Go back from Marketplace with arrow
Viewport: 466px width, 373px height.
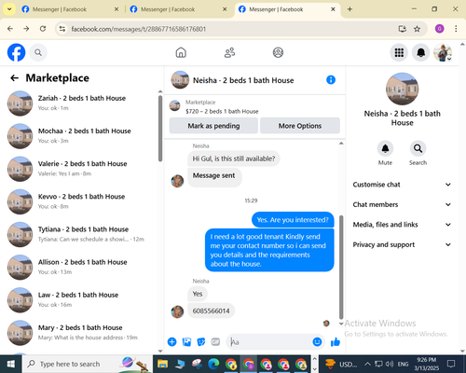(14, 78)
